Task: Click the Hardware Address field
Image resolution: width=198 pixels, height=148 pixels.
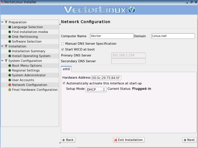Action: click(x=106, y=78)
